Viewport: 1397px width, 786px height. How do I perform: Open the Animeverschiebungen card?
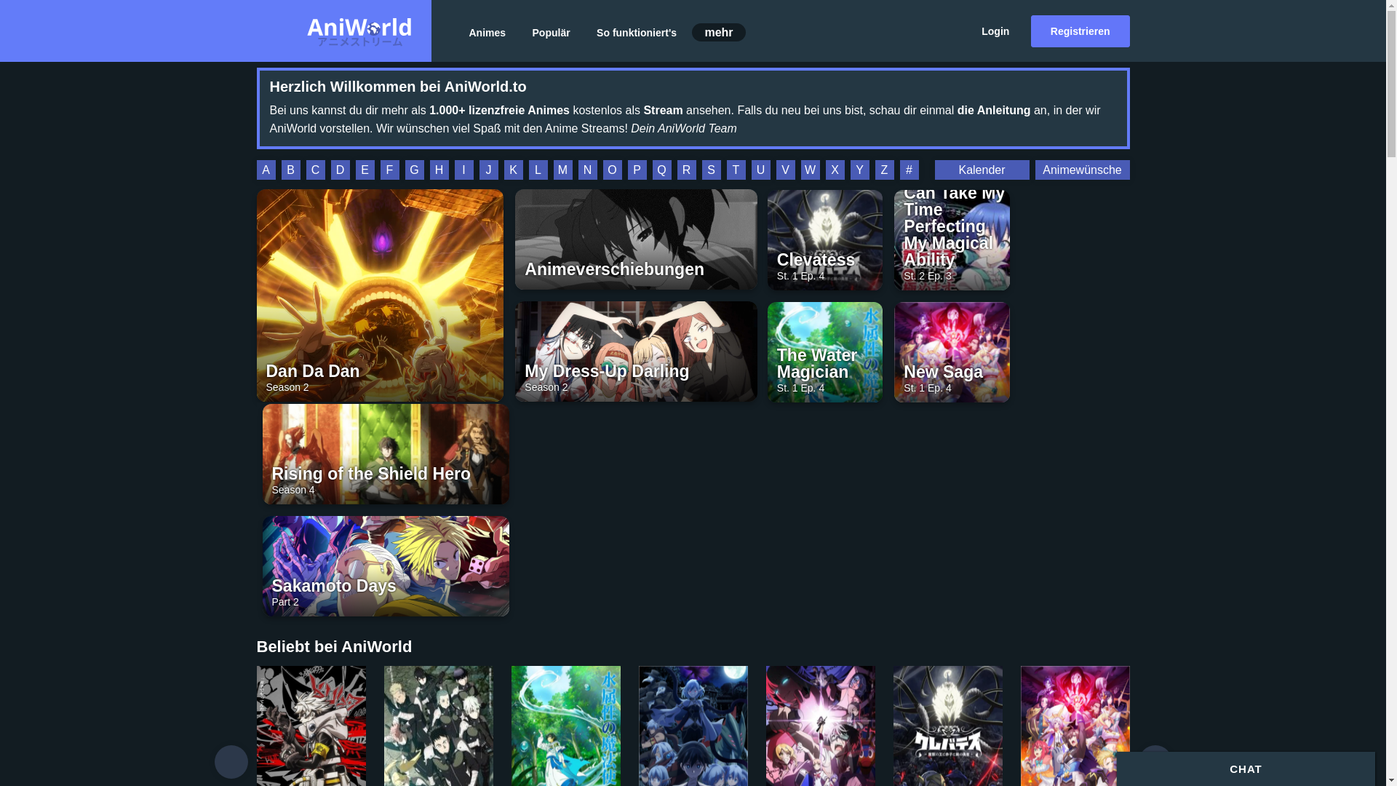tap(636, 239)
